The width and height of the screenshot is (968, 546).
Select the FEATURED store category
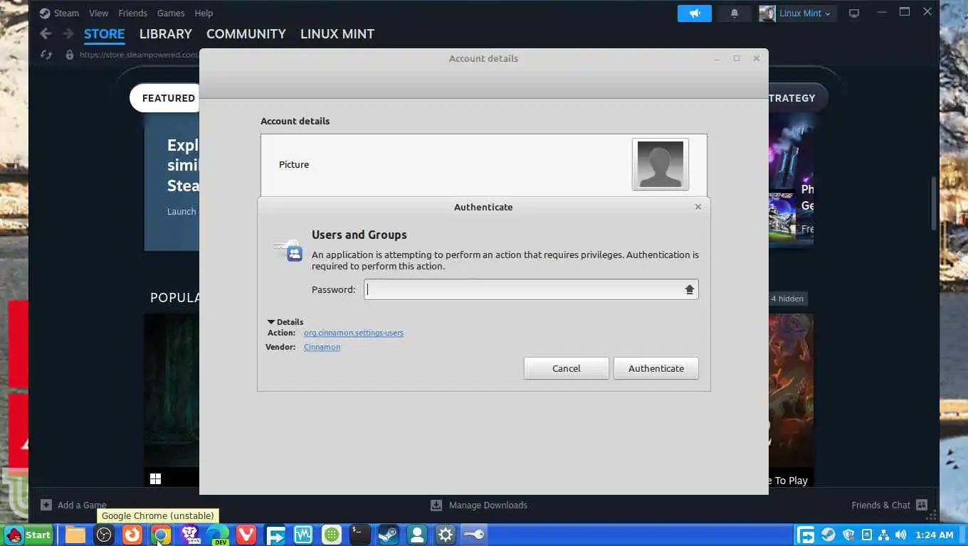tap(168, 98)
